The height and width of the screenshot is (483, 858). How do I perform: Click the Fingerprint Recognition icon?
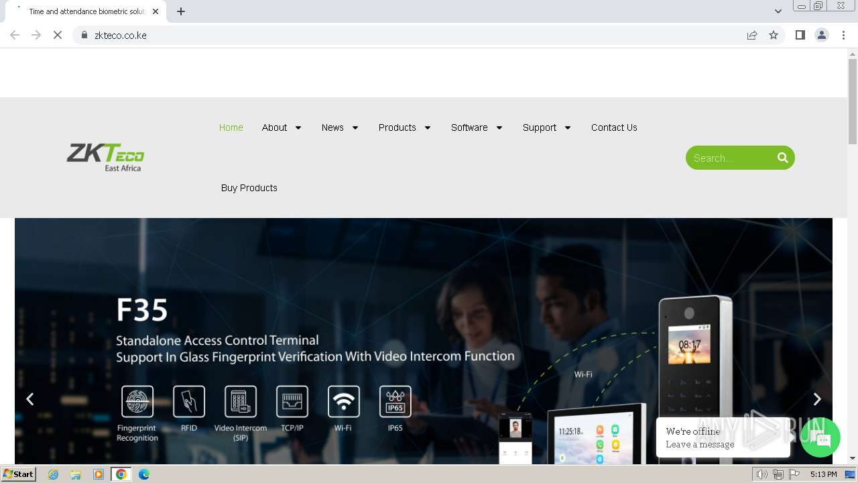click(x=137, y=401)
